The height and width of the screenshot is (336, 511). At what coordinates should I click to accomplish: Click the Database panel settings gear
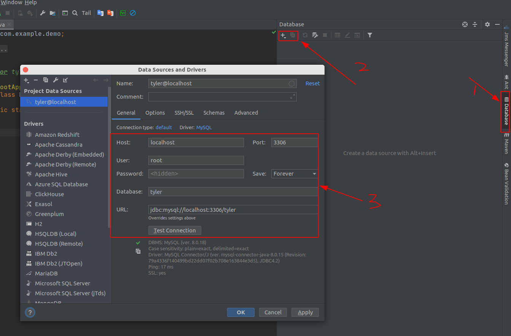pyautogui.click(x=487, y=24)
